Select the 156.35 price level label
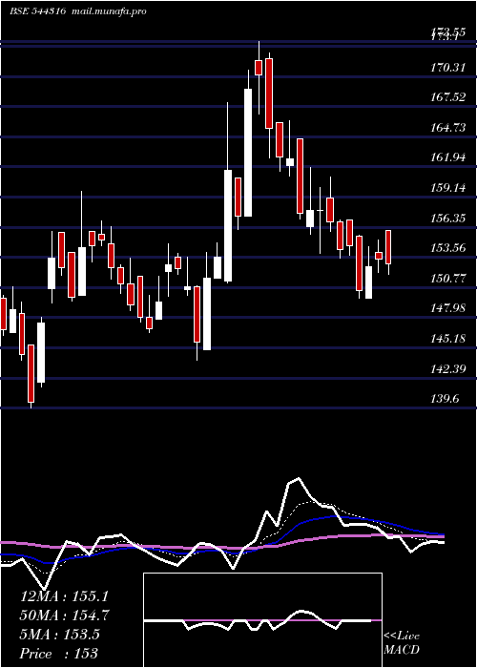The image size is (477, 668). pyautogui.click(x=449, y=219)
